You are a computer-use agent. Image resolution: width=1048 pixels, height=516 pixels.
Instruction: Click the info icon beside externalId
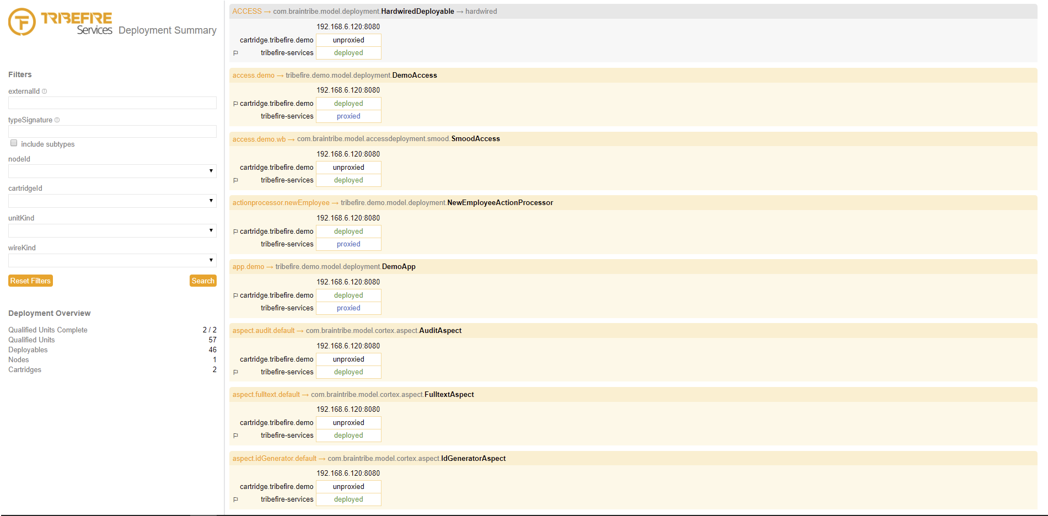click(x=45, y=92)
